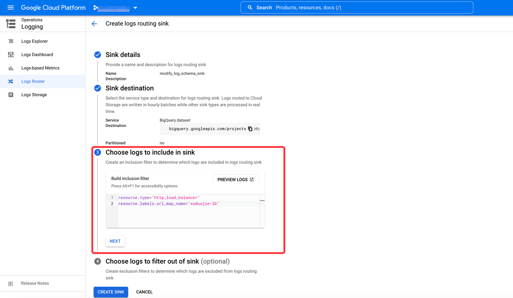Image resolution: width=513 pixels, height=298 pixels.
Task: Click the Choose logs to include step header
Action: coord(150,152)
